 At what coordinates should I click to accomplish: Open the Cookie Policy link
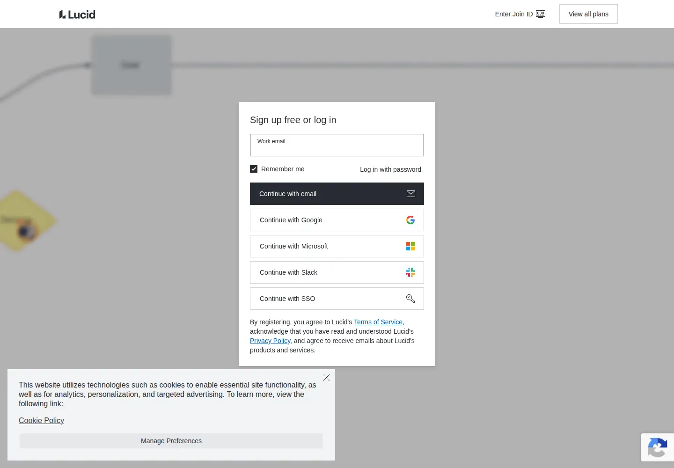(x=41, y=420)
